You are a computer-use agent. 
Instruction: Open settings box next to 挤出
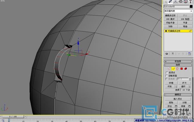tap(176, 106)
